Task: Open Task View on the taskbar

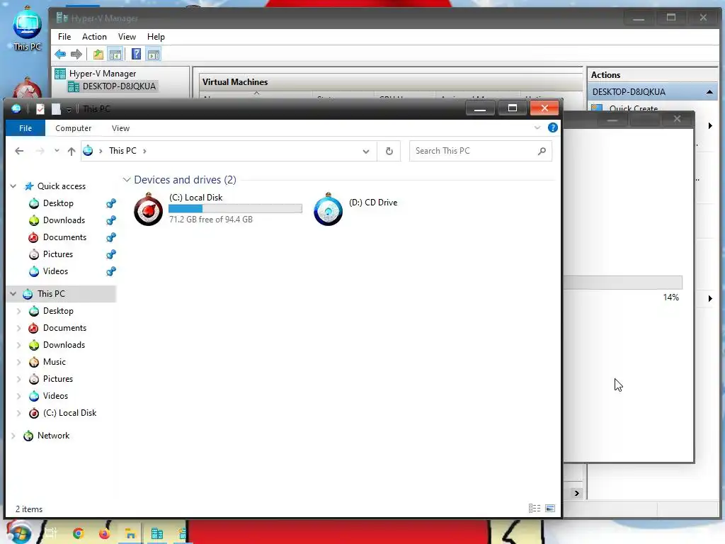Action: point(50,533)
